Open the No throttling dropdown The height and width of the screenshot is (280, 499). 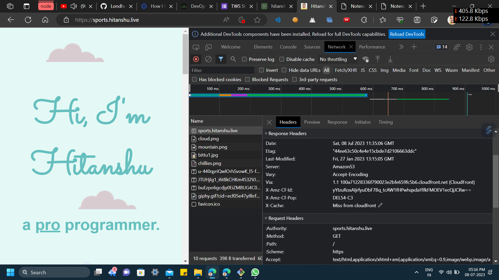point(338,59)
